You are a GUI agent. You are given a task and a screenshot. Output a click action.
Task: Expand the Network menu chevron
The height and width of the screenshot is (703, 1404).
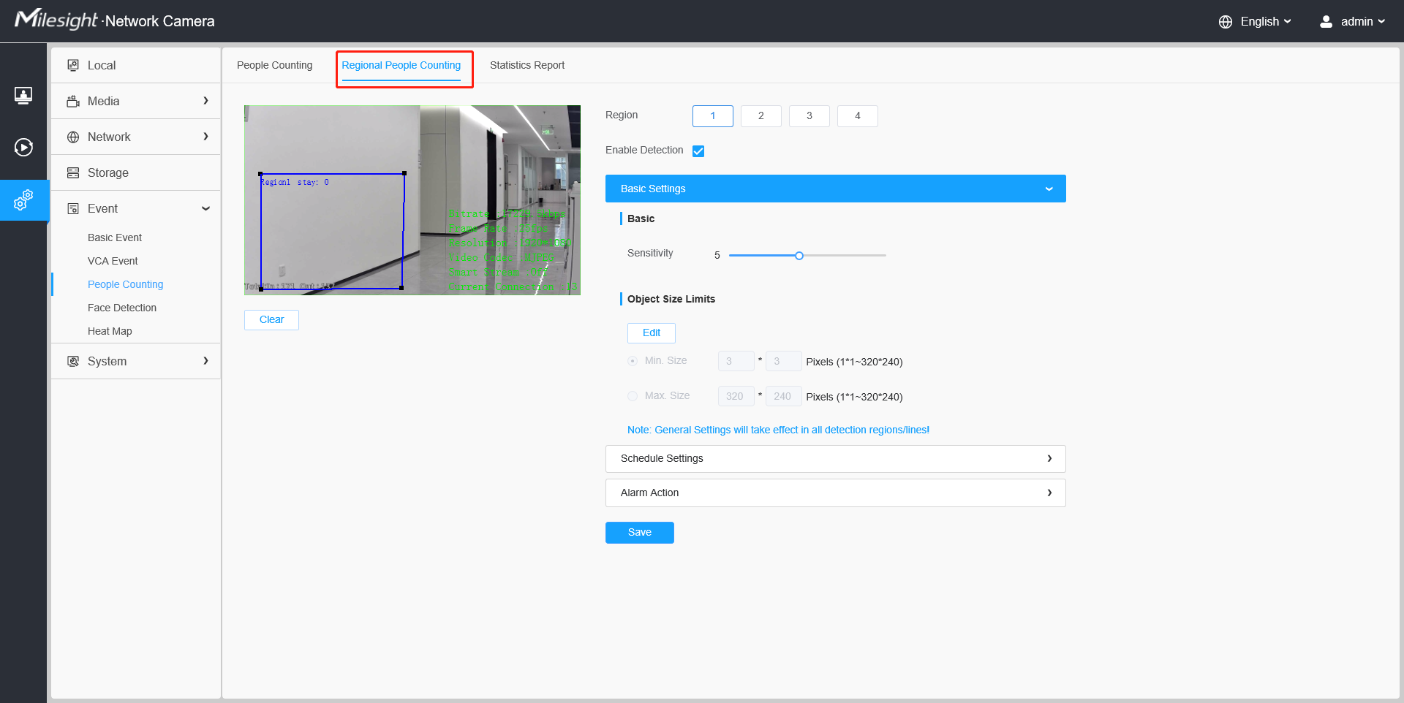click(x=205, y=137)
